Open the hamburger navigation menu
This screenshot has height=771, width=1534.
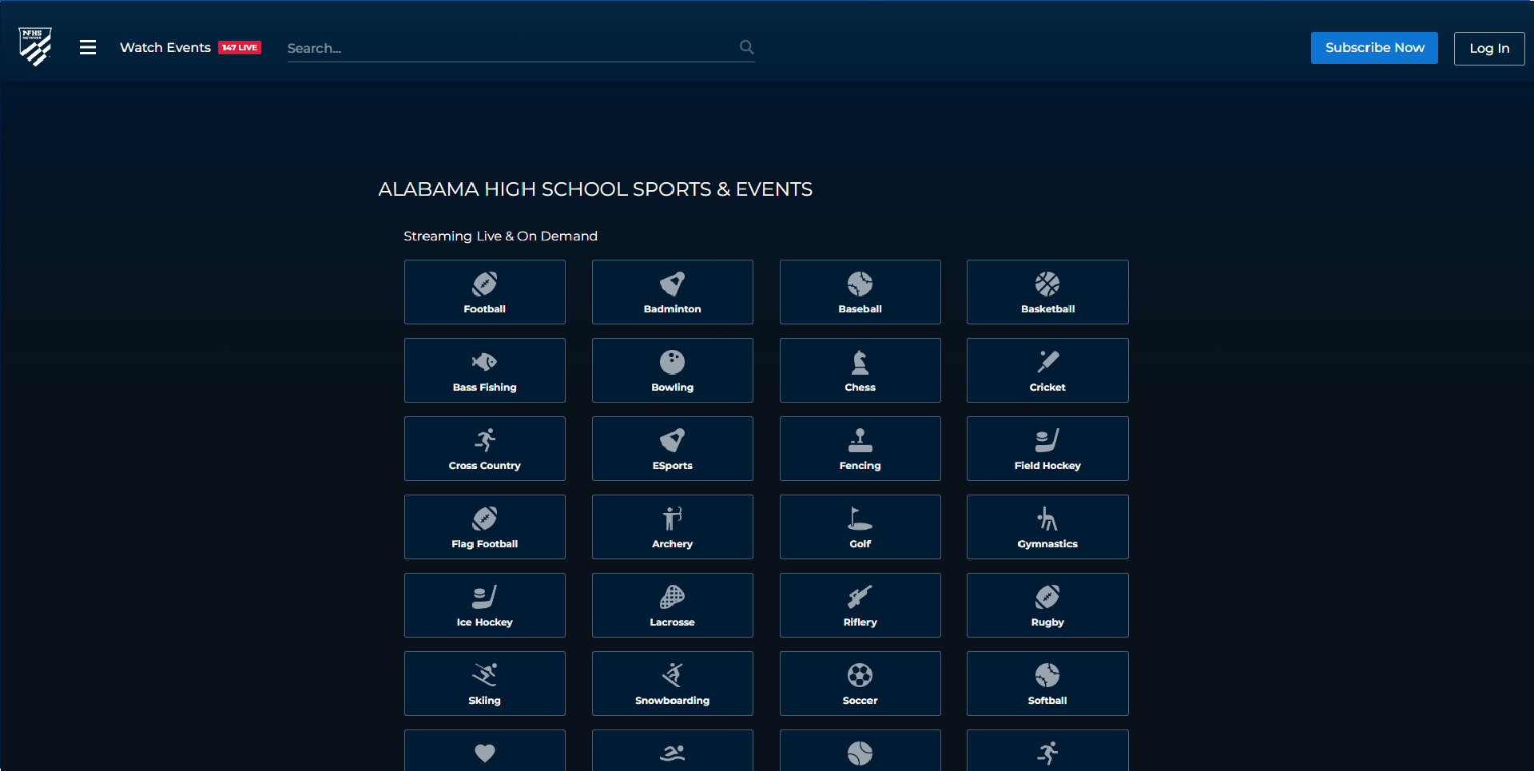(88, 47)
